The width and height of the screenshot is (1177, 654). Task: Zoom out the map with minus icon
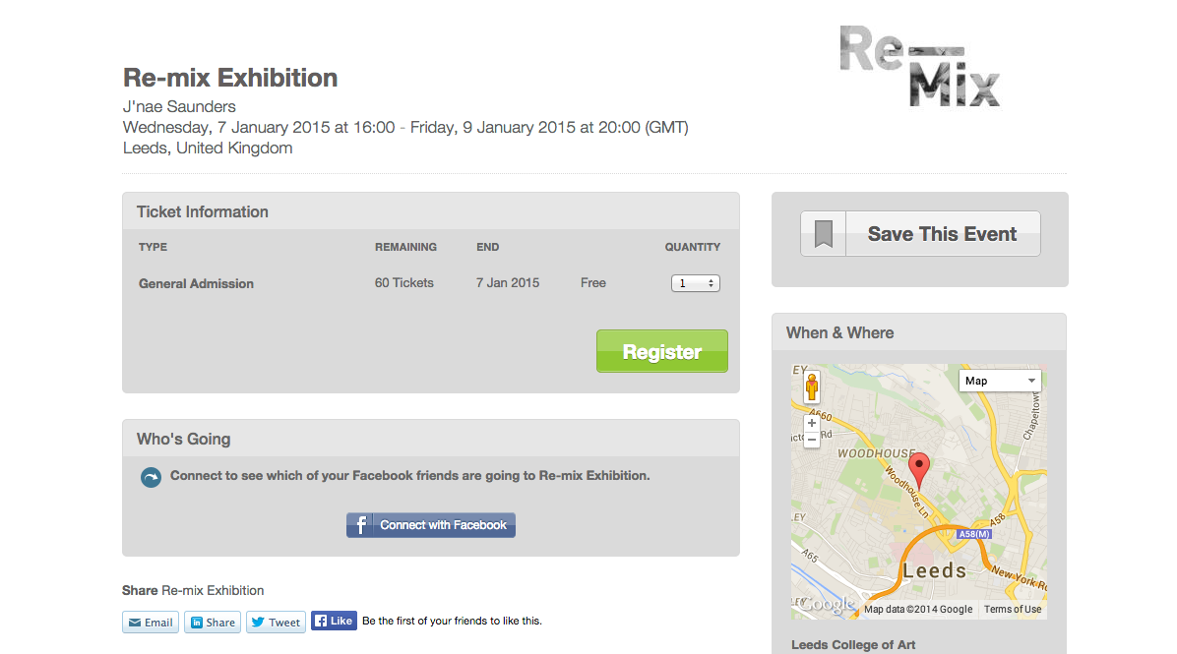[812, 440]
